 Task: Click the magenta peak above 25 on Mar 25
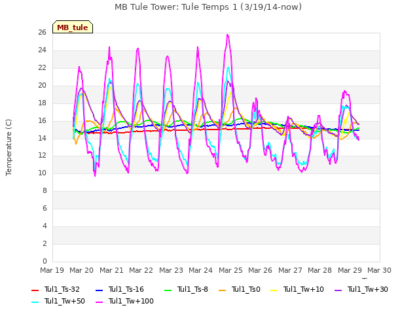pyautogui.click(x=227, y=35)
